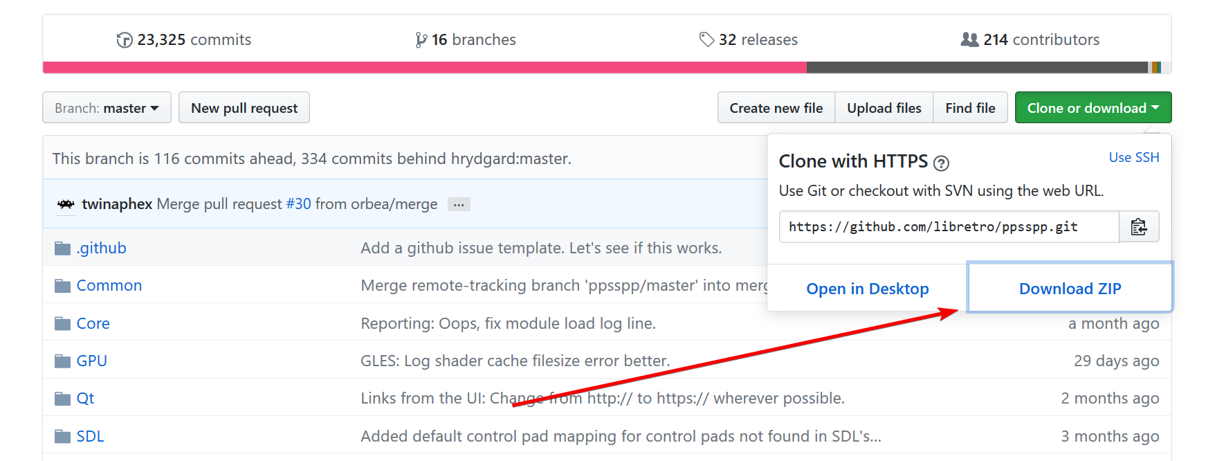The image size is (1215, 461).
Task: Select the HTTPS clone URL field
Action: pyautogui.click(x=949, y=227)
